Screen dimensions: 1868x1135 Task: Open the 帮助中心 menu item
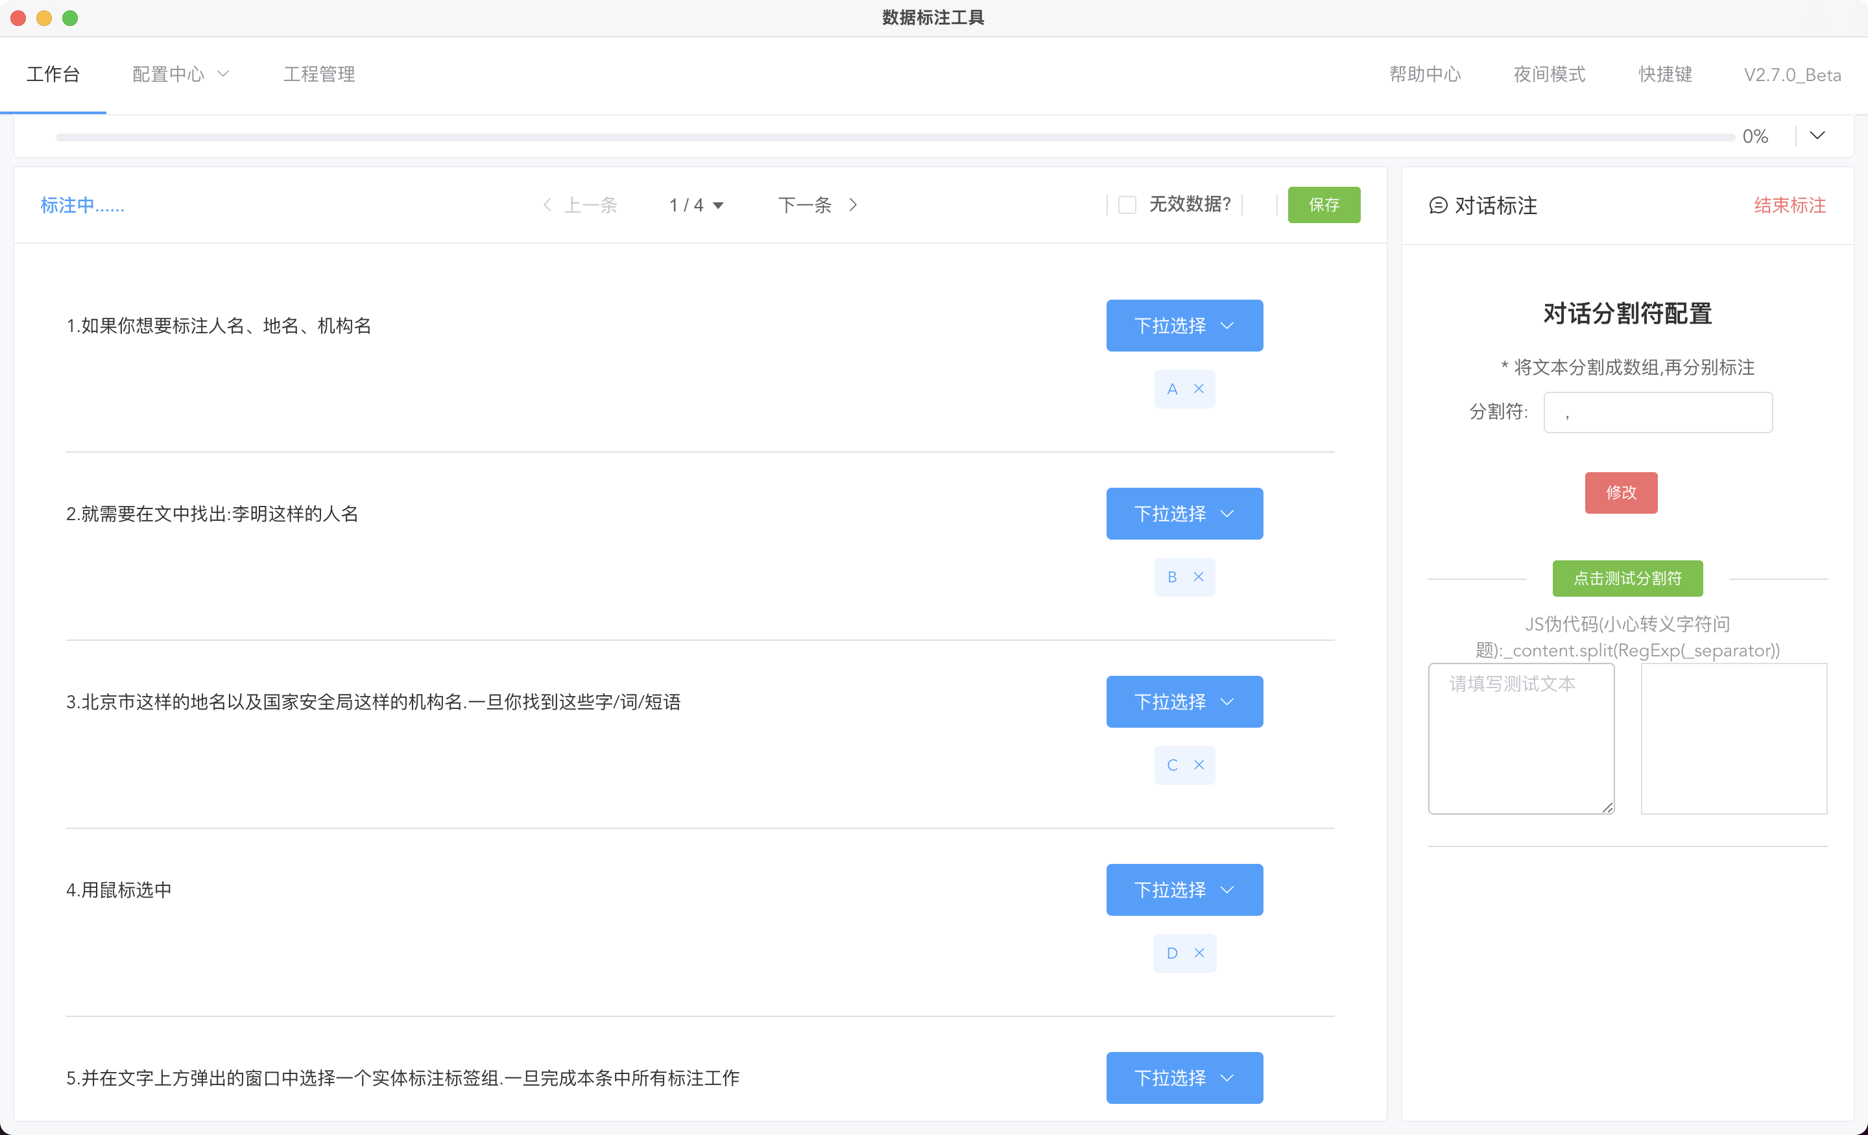[x=1424, y=75]
